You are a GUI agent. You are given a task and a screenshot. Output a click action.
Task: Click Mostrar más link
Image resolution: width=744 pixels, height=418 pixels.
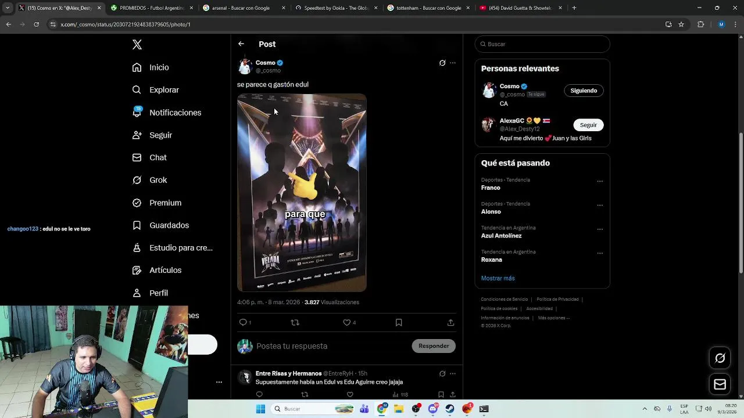click(498, 278)
